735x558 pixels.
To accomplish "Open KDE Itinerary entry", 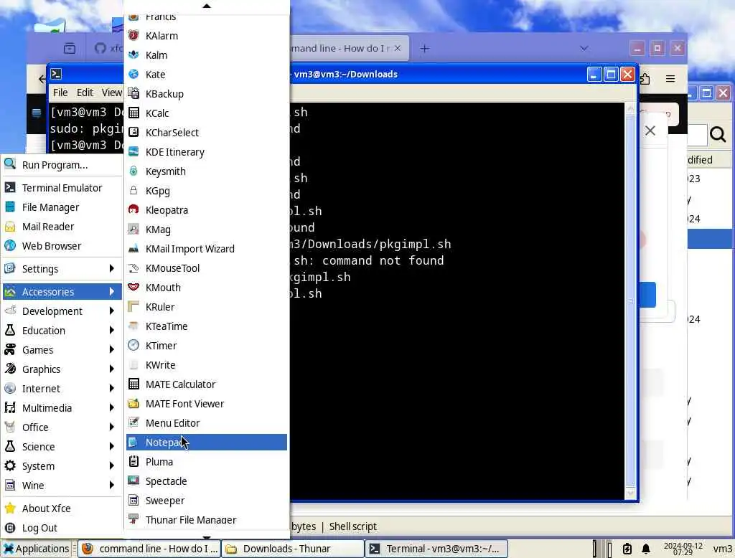I will pyautogui.click(x=206, y=152).
